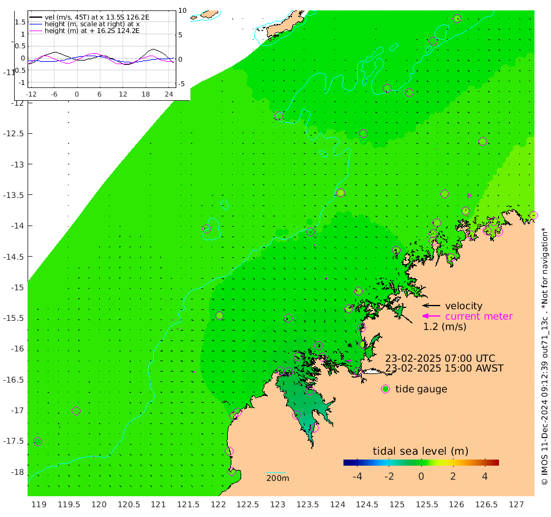Click the black velocity curve peak near hour 20
Screen dimensions: 551x517
154,50
